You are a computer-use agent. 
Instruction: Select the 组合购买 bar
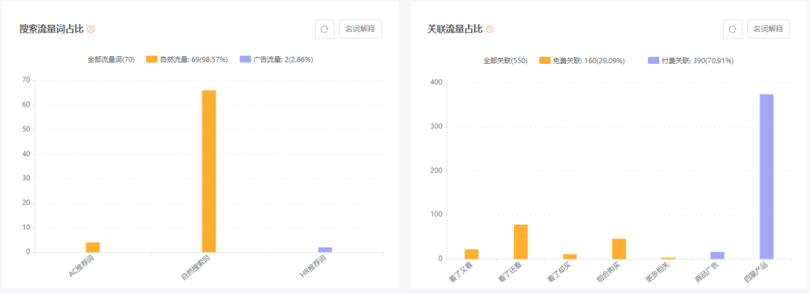click(x=619, y=248)
